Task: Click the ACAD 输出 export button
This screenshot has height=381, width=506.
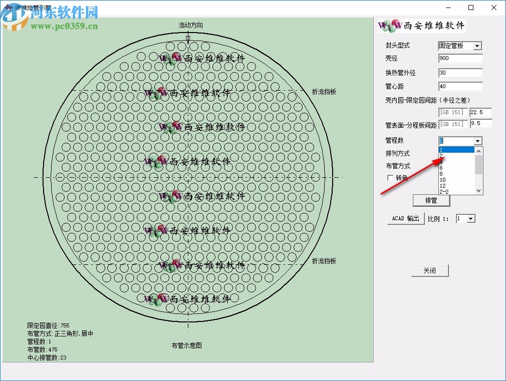Action: [405, 218]
